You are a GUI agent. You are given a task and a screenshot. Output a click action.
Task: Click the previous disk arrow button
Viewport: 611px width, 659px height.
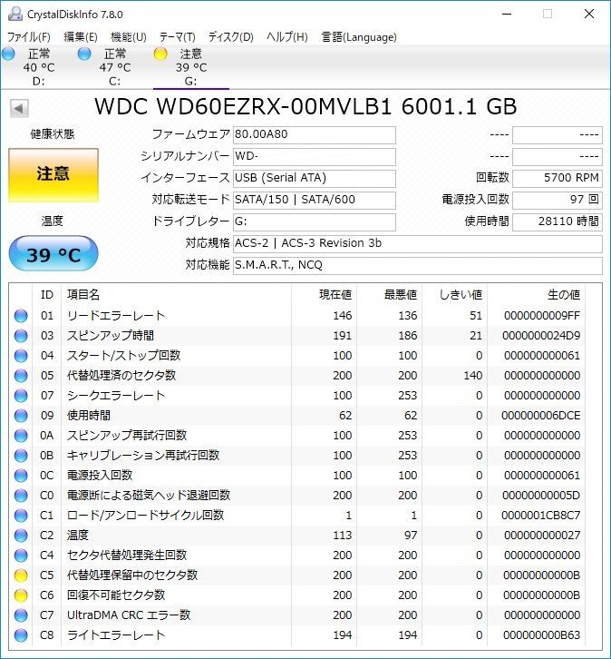19,108
